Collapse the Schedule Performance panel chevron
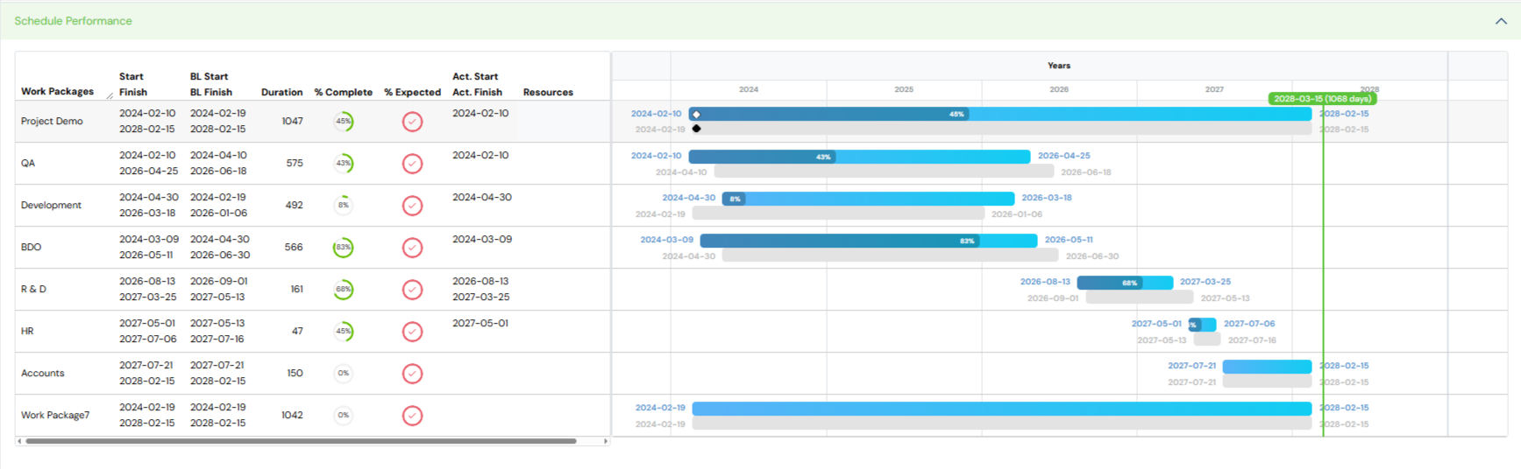 (x=1500, y=21)
